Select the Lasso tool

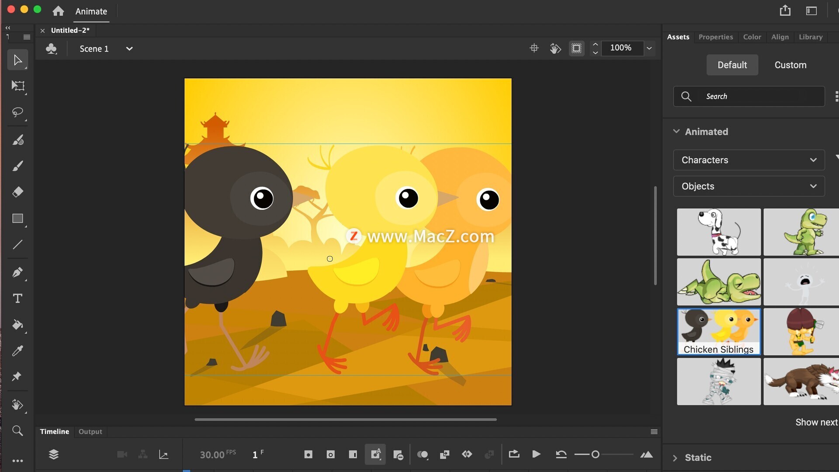(17, 112)
